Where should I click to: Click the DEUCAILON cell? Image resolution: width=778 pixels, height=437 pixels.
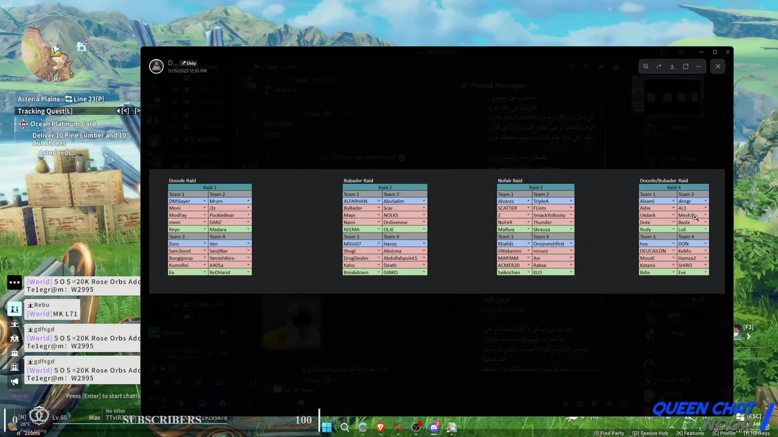(x=658, y=251)
